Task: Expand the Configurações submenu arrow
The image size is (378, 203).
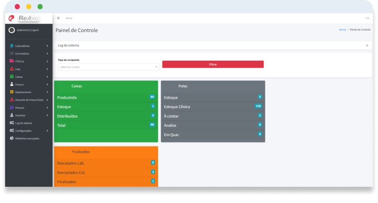Action: pyautogui.click(x=47, y=131)
